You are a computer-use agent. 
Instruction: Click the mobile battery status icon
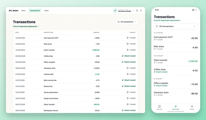click(196, 10)
